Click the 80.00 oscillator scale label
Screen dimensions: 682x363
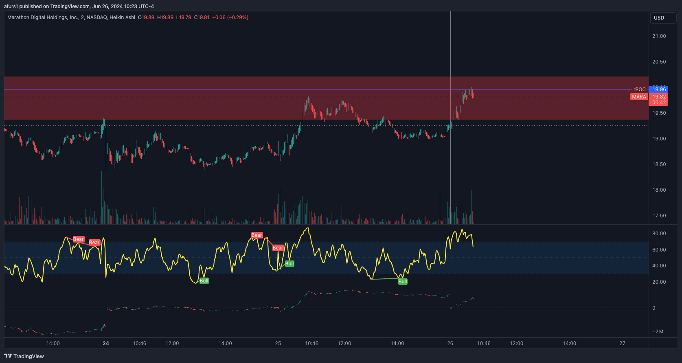click(x=659, y=234)
